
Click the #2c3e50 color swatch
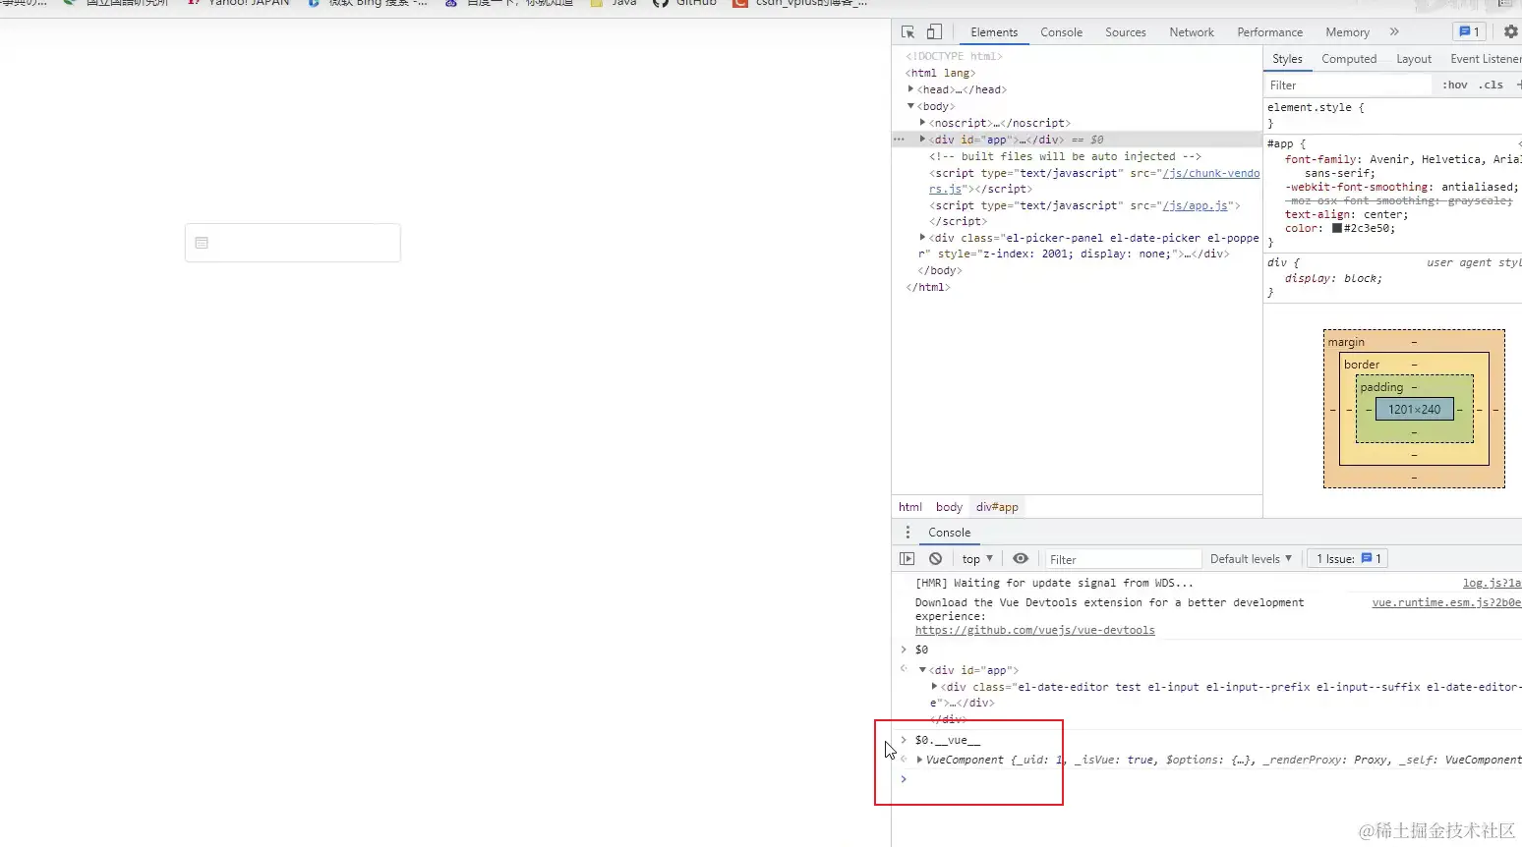click(1337, 228)
